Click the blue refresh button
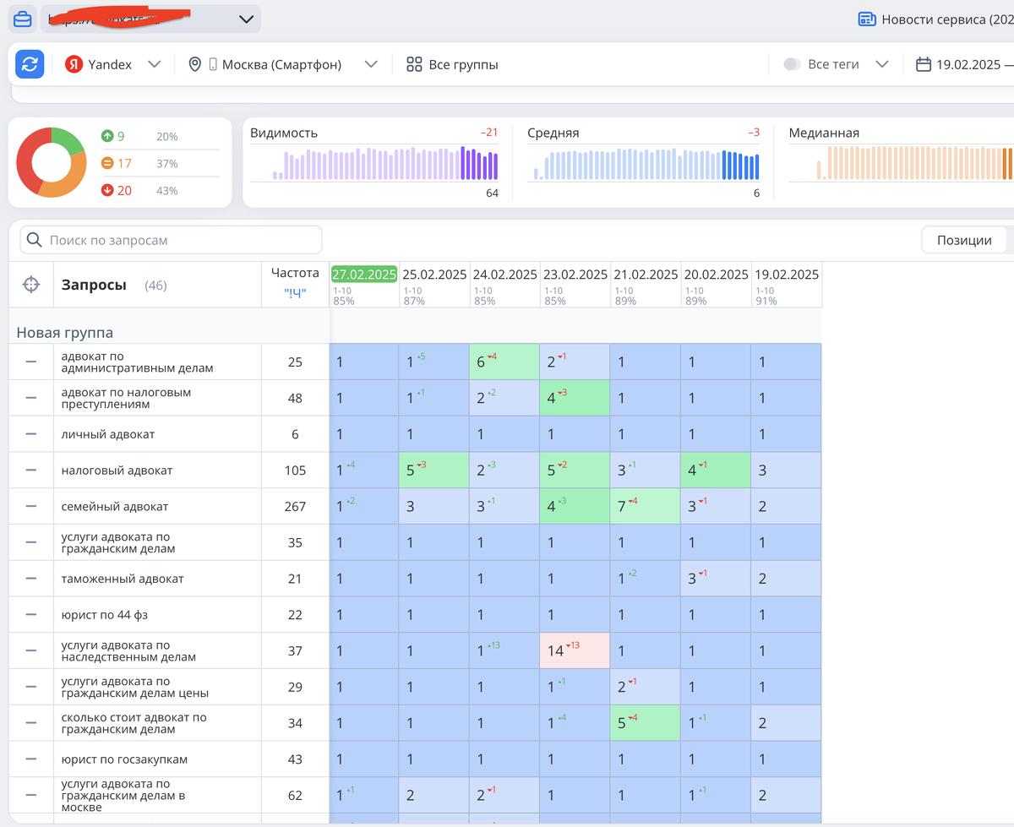The width and height of the screenshot is (1014, 827). (30, 64)
